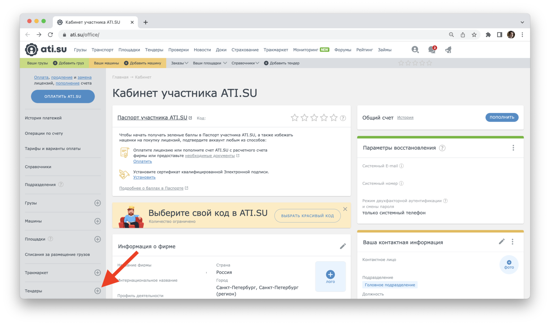Click the Установить link
The width and height of the screenshot is (550, 325).
pyautogui.click(x=144, y=177)
